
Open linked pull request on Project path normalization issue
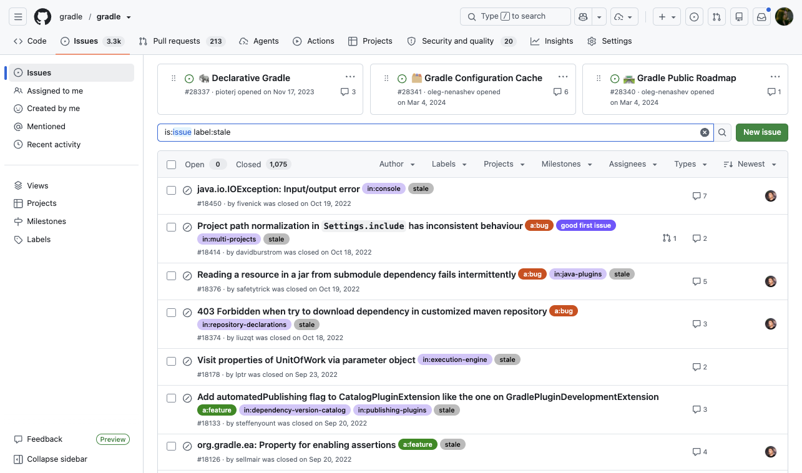669,238
